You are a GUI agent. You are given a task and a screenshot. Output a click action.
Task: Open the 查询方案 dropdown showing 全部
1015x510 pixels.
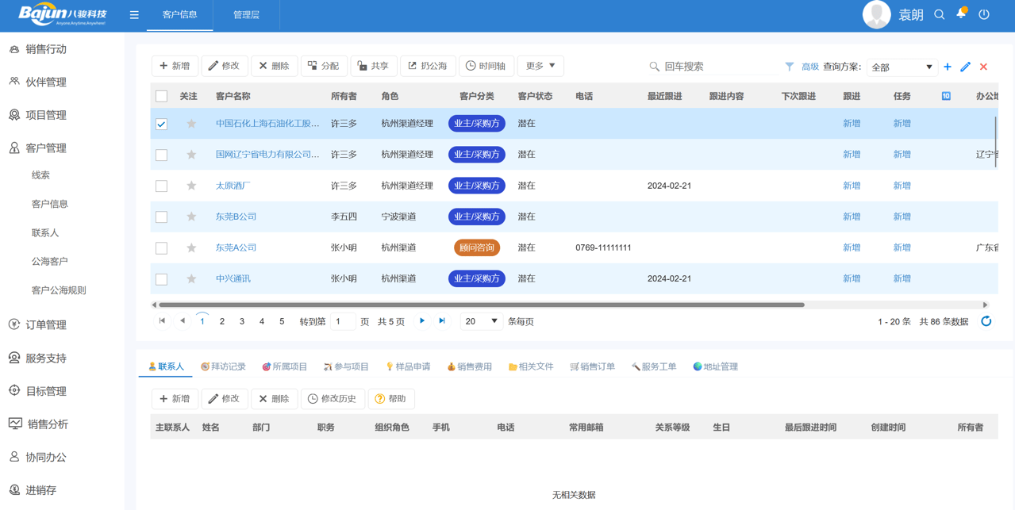(x=902, y=67)
